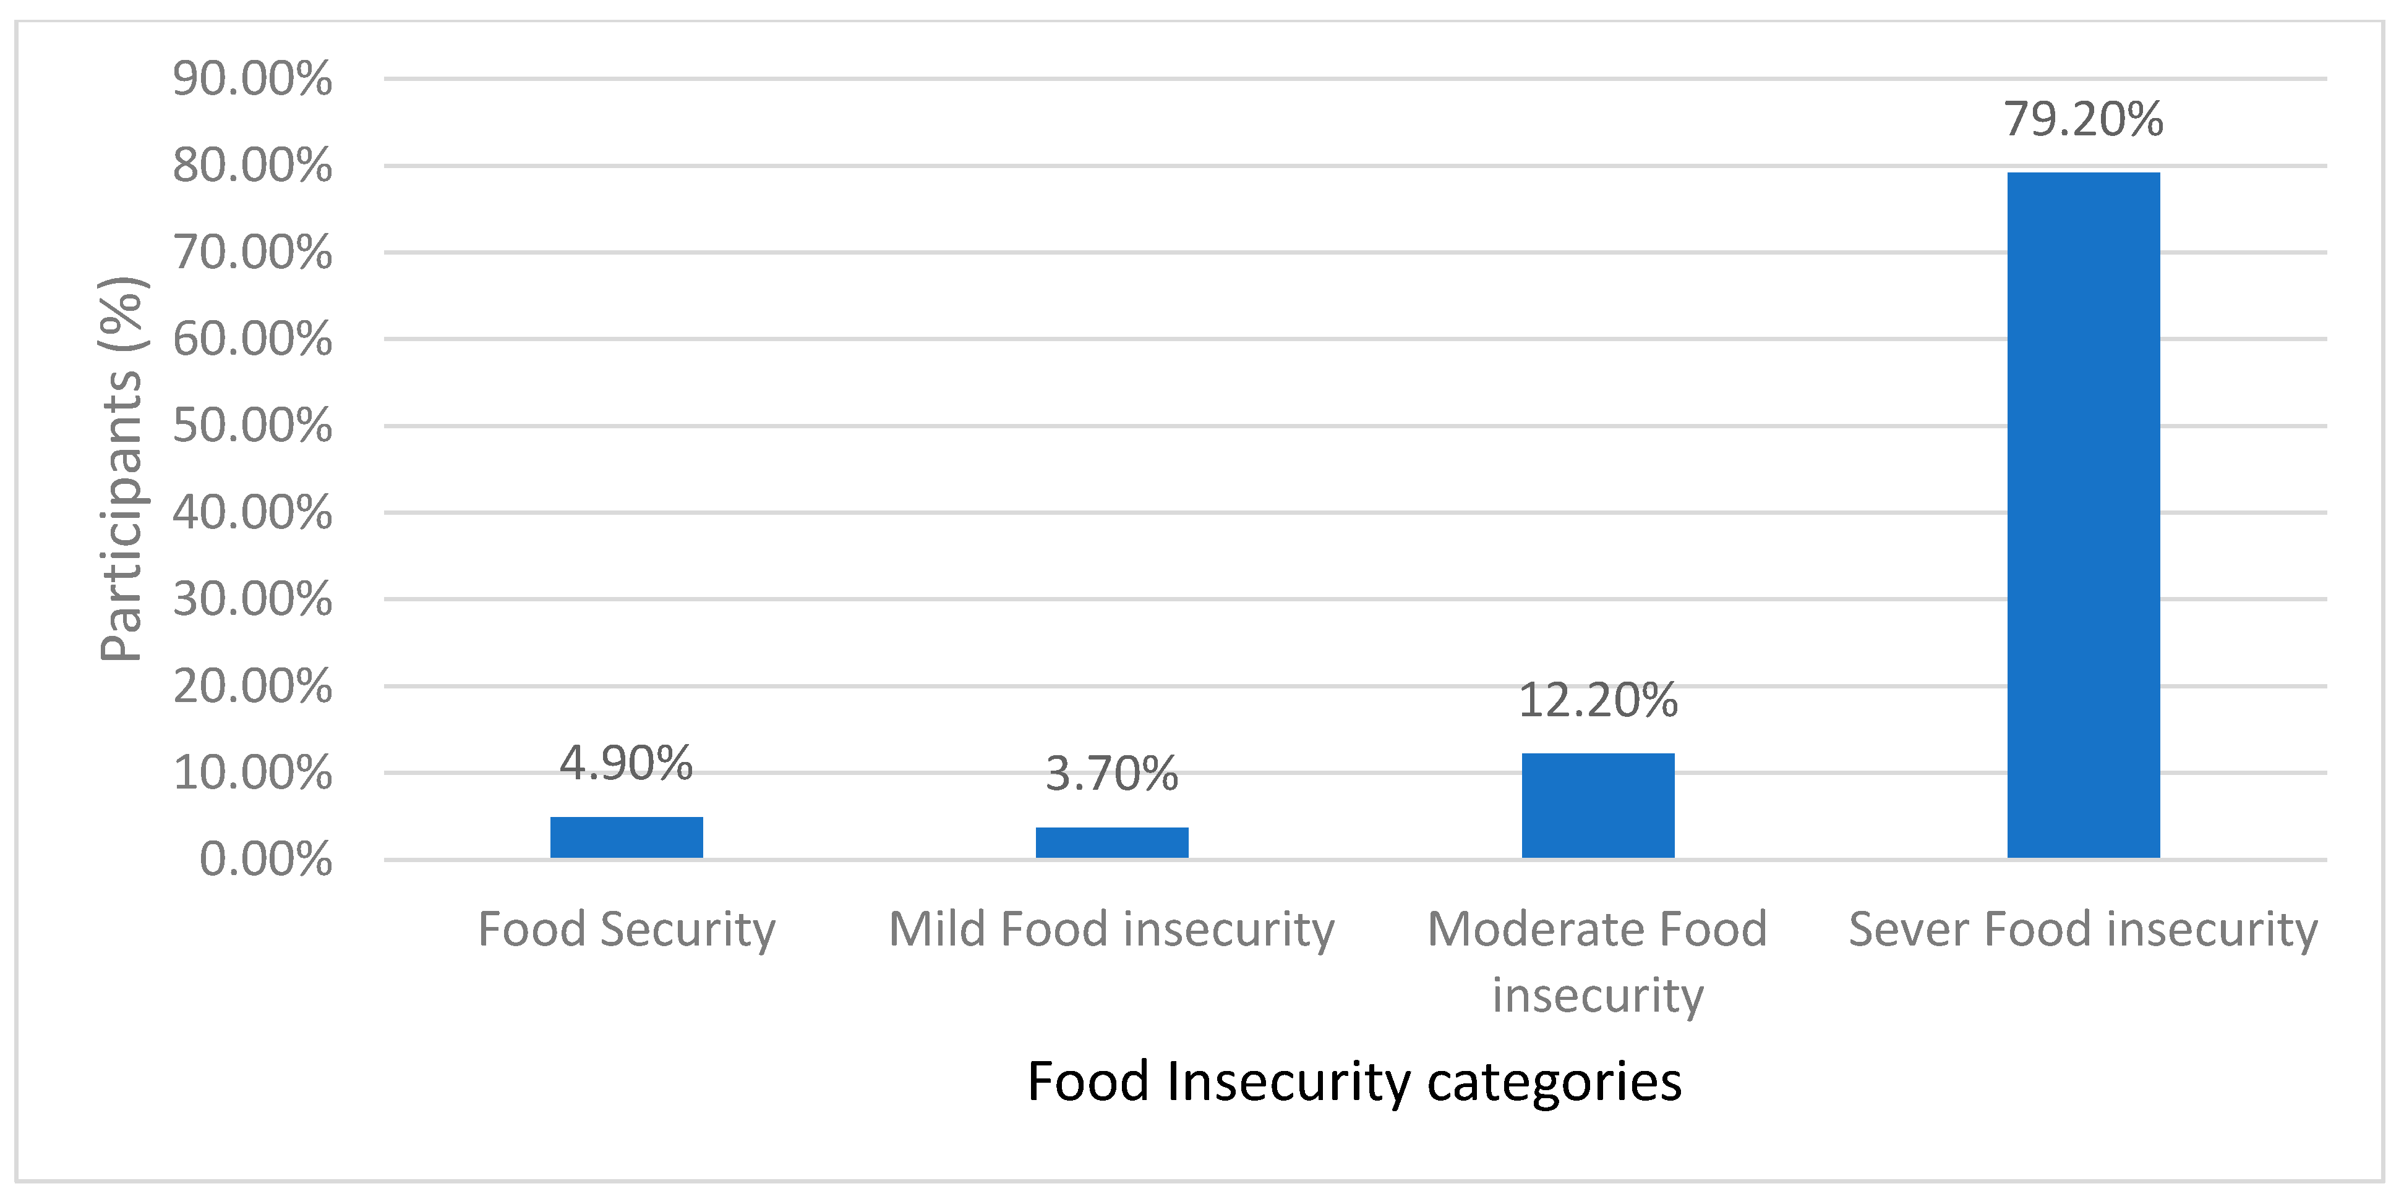Select the 50.00% axis tick label
The height and width of the screenshot is (1202, 2404).
252,425
